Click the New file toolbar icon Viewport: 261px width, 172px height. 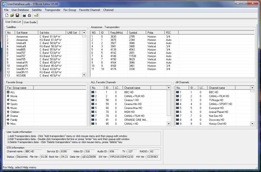[7, 15]
